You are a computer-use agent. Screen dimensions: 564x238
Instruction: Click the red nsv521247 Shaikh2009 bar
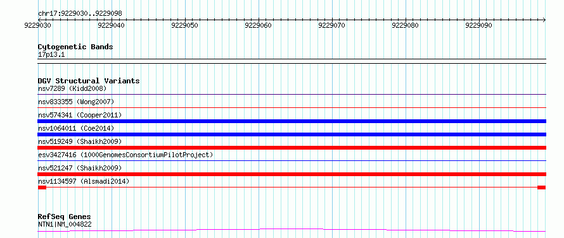coord(292,174)
